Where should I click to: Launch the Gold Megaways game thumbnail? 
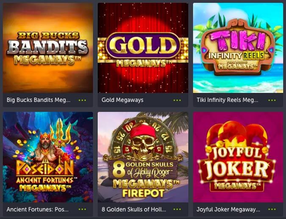pyautogui.click(x=143, y=48)
